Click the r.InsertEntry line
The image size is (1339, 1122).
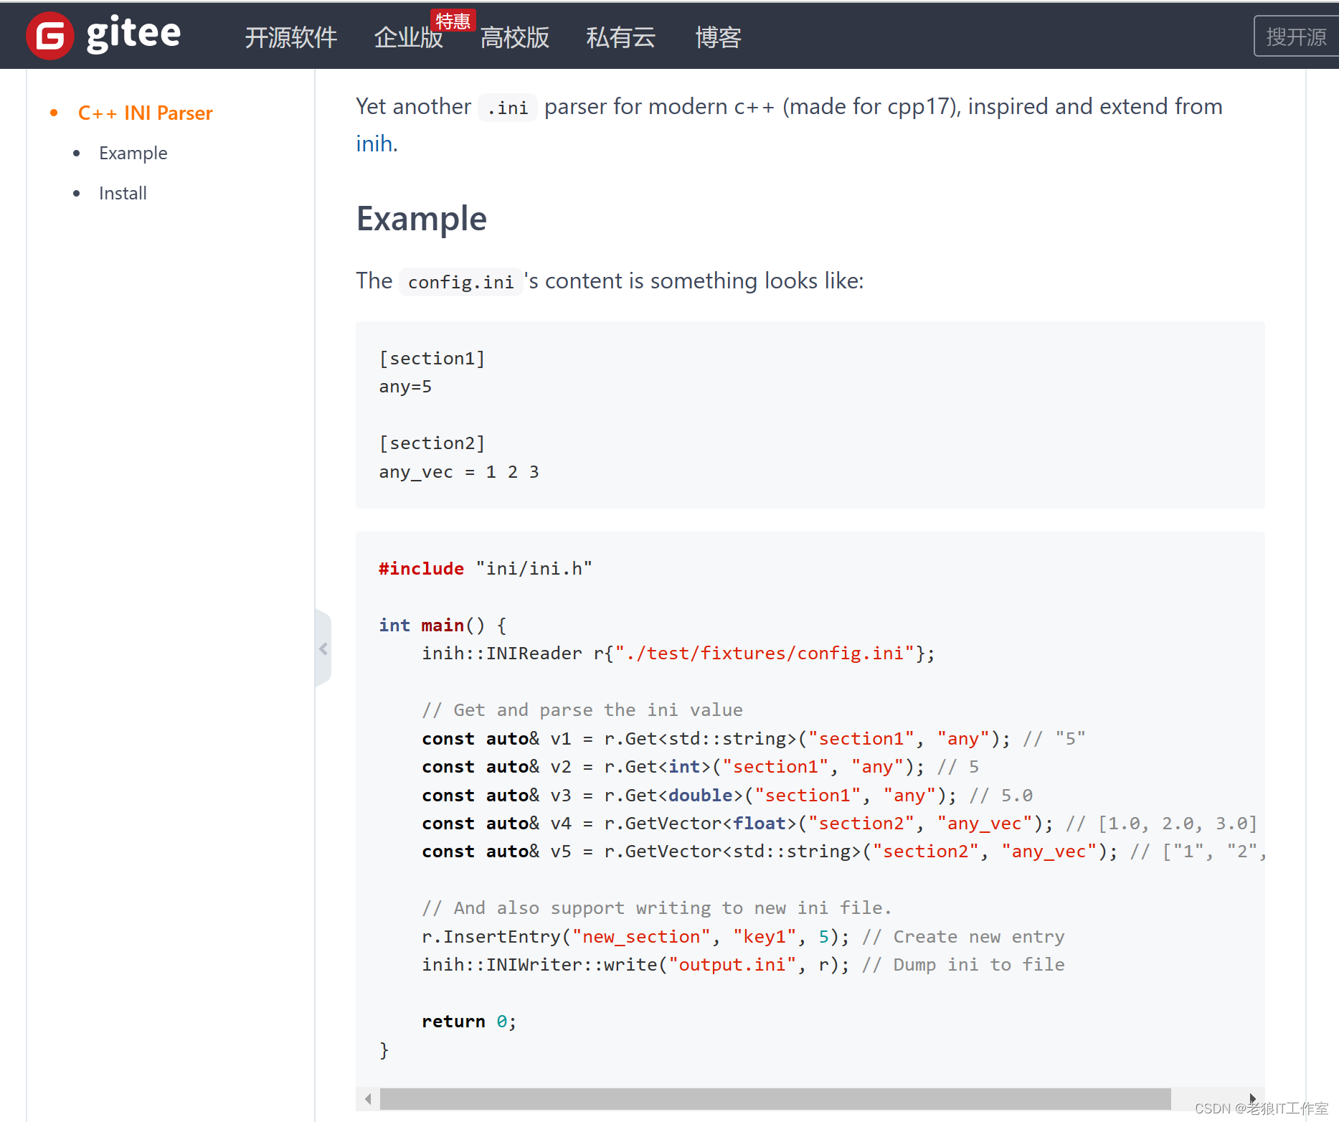(743, 937)
